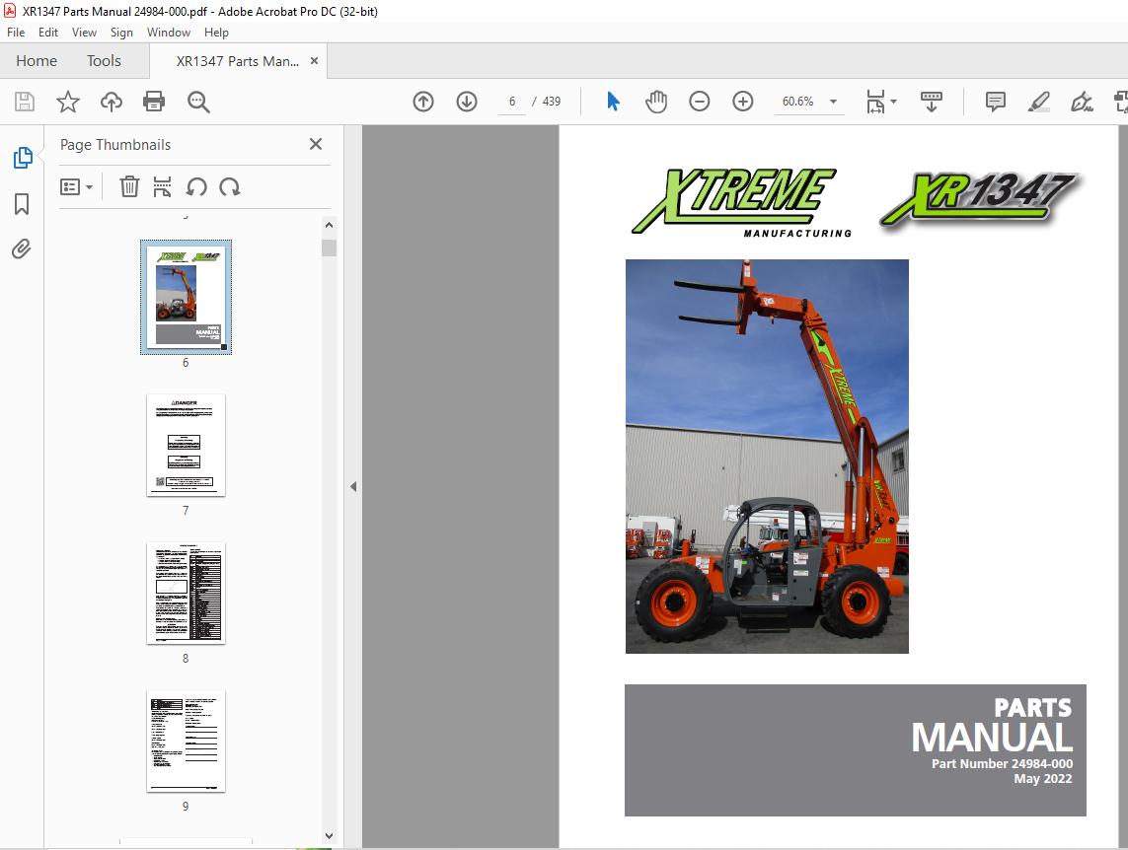Add a comment with speech bubble icon
Viewport: 1128px width, 850px height.
point(996,102)
